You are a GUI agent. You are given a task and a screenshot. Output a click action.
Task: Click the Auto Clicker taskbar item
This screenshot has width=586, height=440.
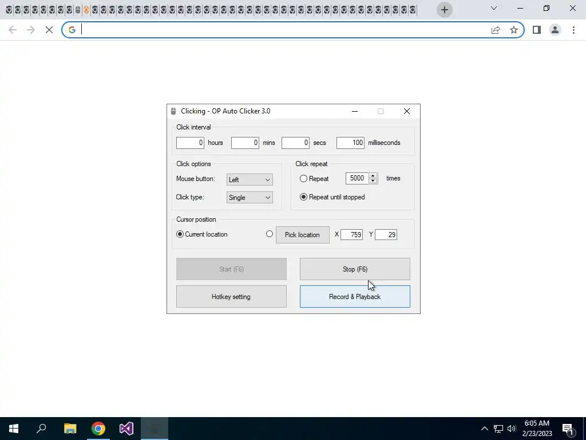tap(155, 429)
